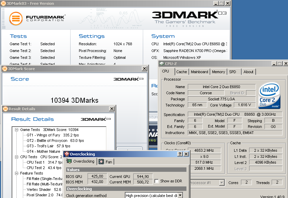Click the 3DMark03 title bar icon
The image size is (288, 198).
point(3,3)
